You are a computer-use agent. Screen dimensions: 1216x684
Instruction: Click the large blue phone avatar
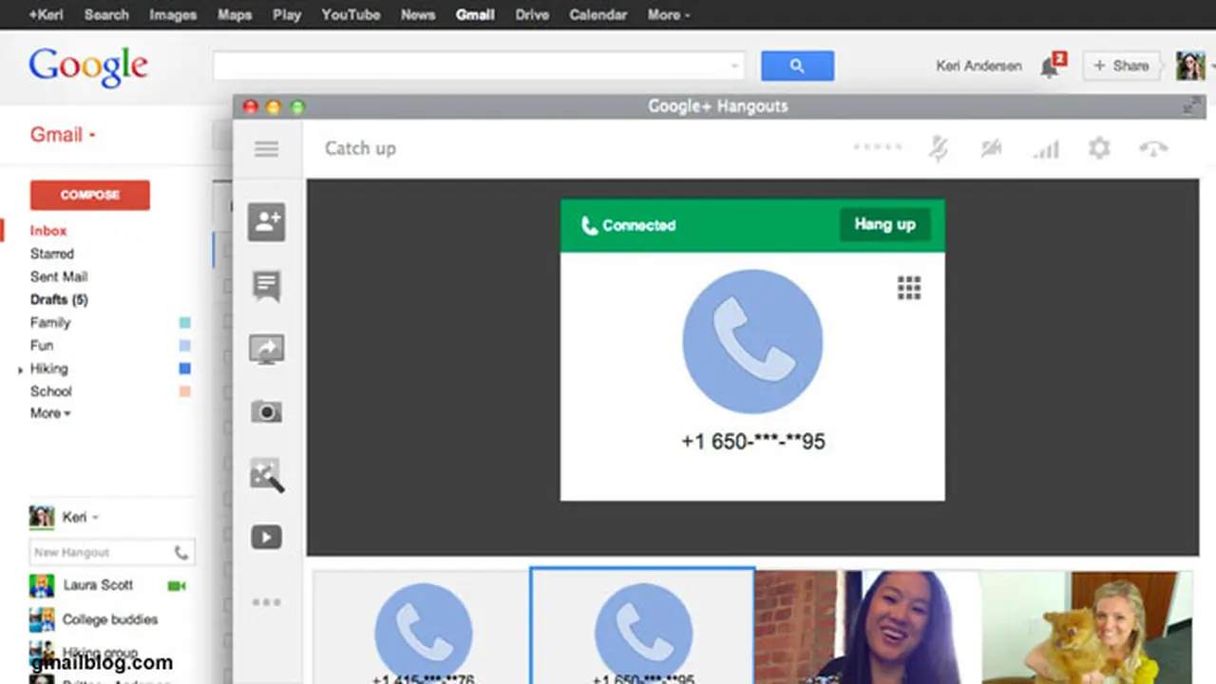(x=752, y=342)
